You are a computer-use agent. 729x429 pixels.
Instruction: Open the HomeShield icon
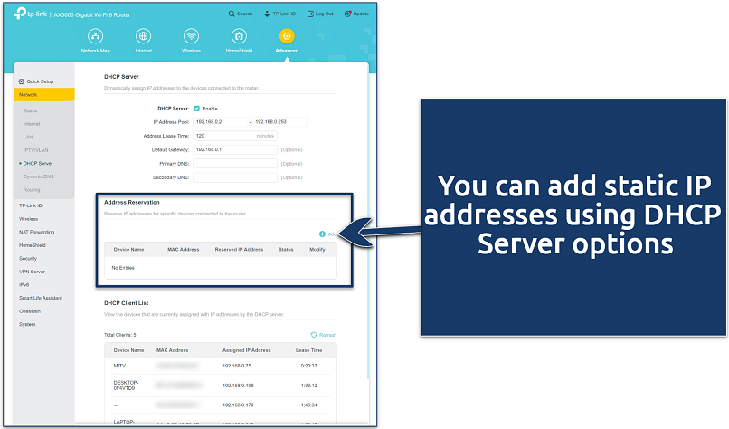(x=239, y=36)
